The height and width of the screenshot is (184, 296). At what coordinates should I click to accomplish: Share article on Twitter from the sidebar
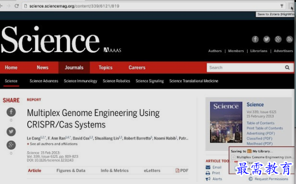[11, 131]
